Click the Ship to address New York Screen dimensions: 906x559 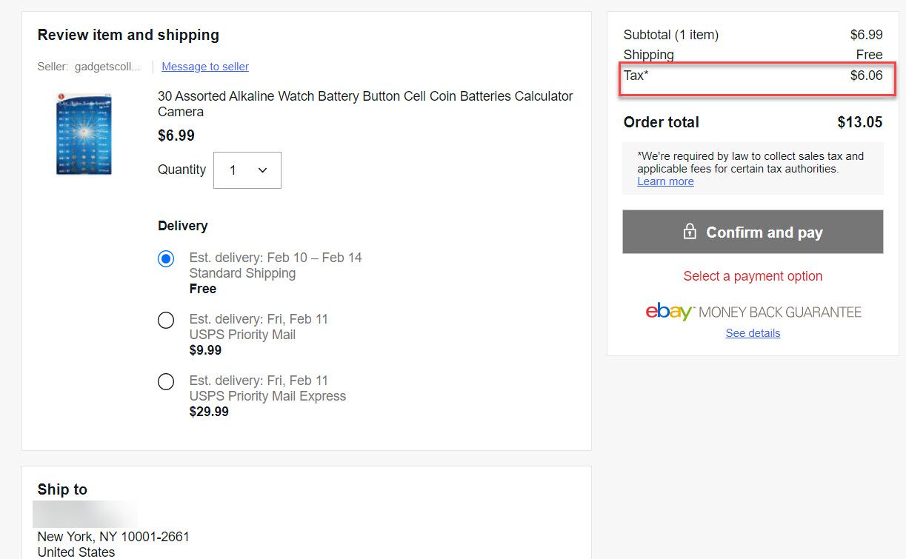[113, 537]
